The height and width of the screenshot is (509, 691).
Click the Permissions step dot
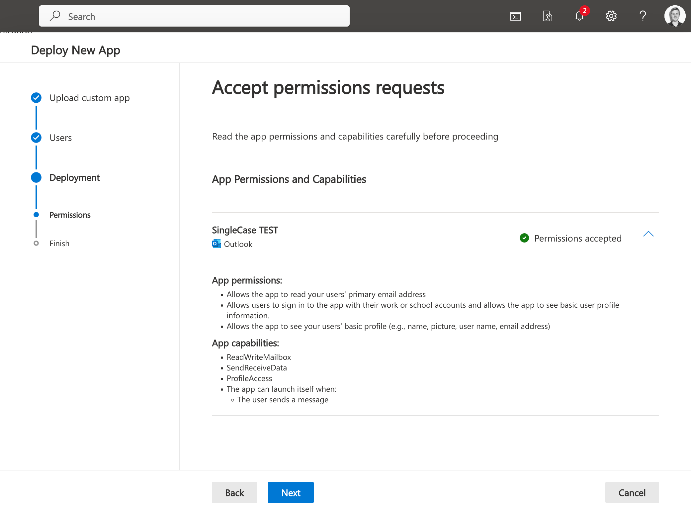click(x=36, y=215)
